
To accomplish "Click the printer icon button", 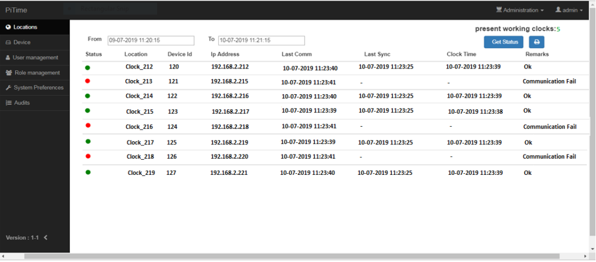I will pyautogui.click(x=536, y=42).
